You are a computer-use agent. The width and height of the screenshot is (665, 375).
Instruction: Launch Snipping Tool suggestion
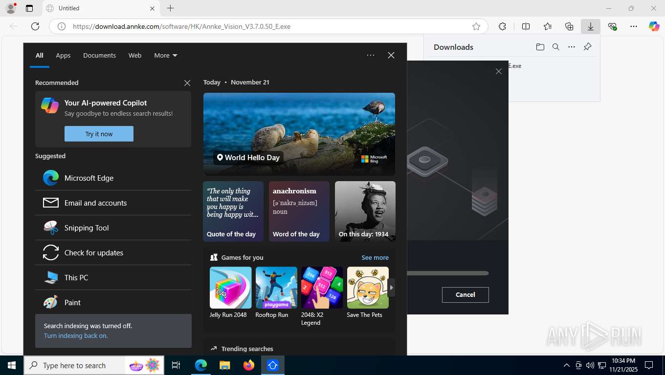(113, 228)
